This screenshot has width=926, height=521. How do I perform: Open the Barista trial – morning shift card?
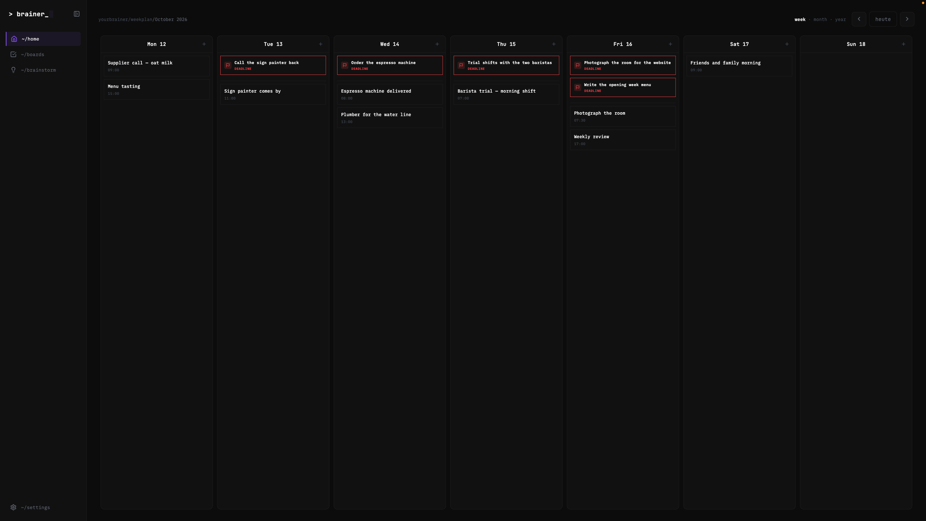coord(507,94)
